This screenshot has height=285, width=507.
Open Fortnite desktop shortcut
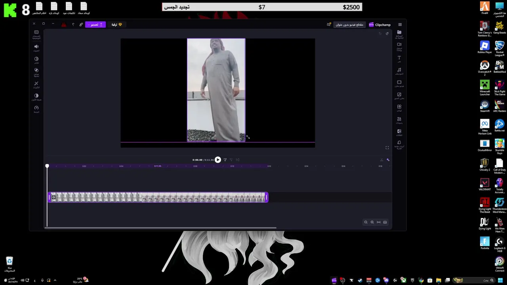[484, 243]
